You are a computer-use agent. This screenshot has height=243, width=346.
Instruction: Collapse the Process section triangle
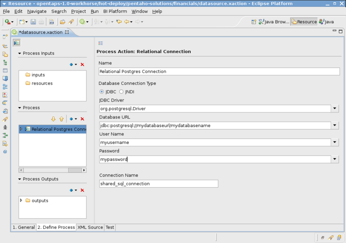coord(19,108)
